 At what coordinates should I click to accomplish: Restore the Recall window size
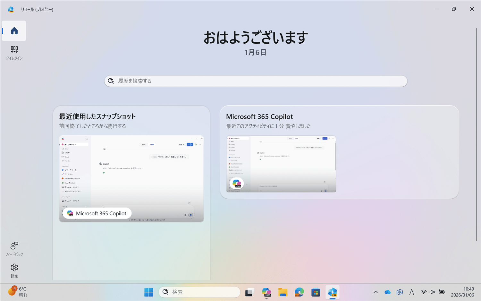pyautogui.click(x=454, y=9)
